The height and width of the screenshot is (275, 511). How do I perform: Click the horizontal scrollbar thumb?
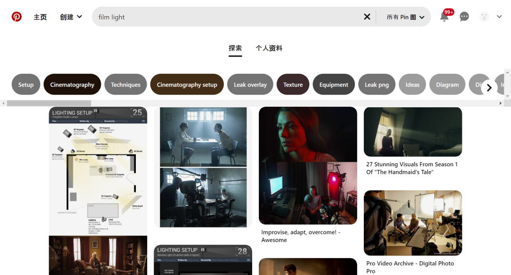[x=49, y=103]
